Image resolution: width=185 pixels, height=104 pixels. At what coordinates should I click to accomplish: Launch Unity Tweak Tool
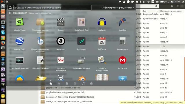81,22
